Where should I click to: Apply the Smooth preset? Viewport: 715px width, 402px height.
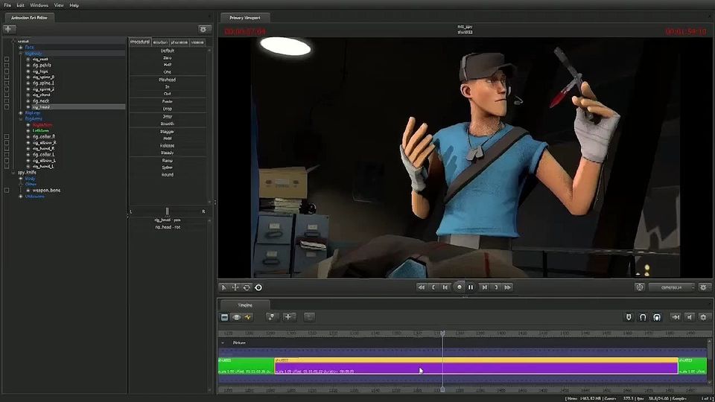168,124
